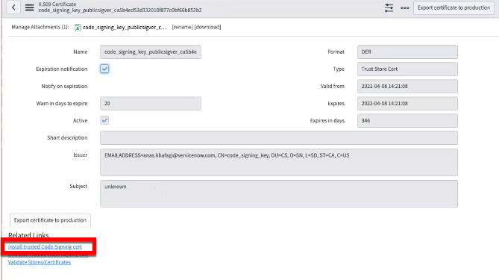The width and height of the screenshot is (499, 280).
Task: Open the more options ellipsis menu
Action: click(x=404, y=7)
